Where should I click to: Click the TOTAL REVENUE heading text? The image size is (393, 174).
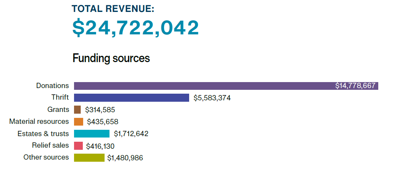pyautogui.click(x=113, y=9)
